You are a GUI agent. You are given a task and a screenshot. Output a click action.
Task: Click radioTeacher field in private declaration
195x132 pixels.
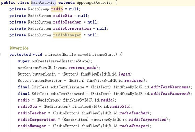67,22
